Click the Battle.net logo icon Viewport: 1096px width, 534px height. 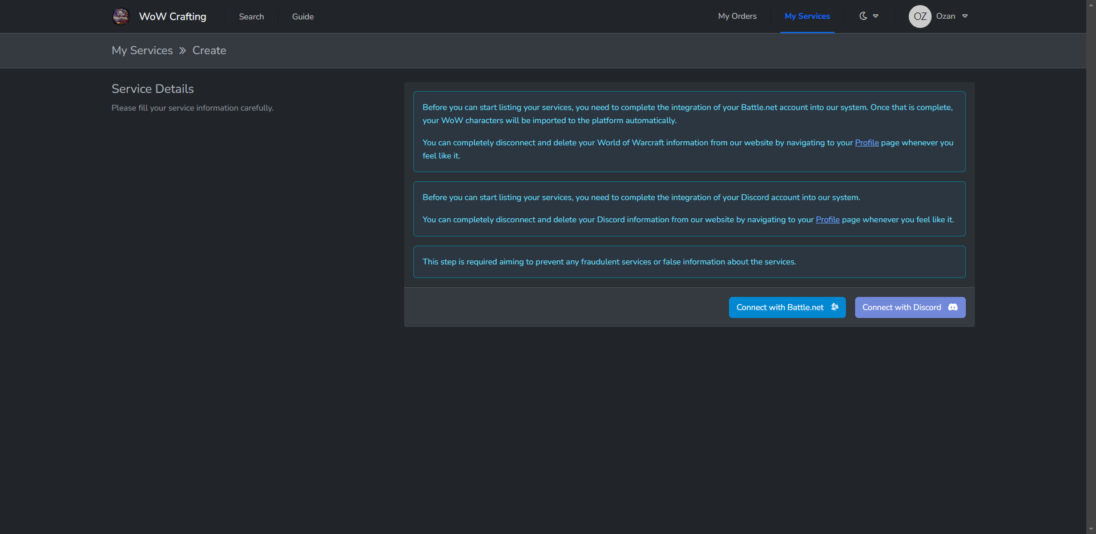tap(835, 307)
